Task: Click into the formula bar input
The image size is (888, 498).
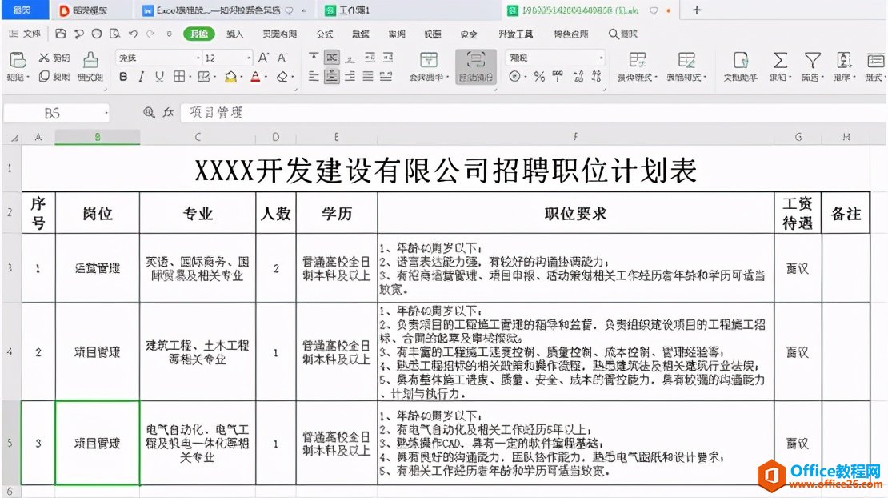Action: tap(532, 113)
